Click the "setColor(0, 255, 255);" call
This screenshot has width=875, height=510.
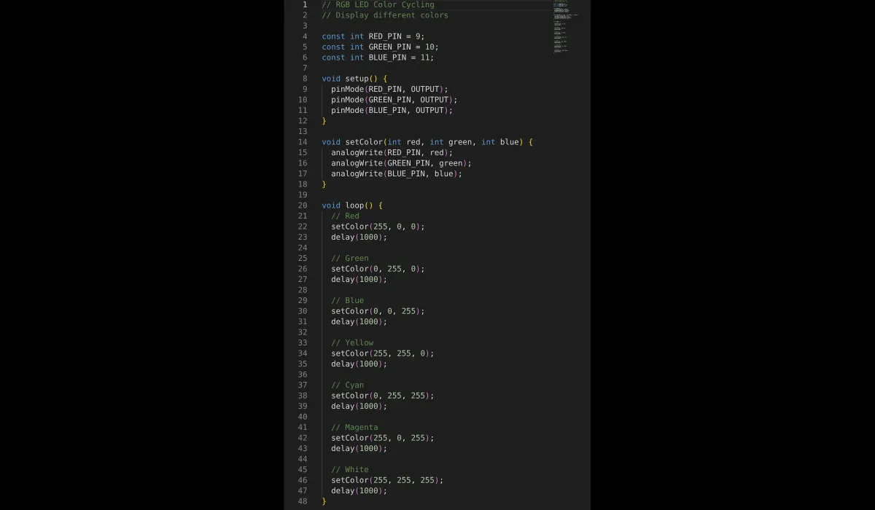click(x=383, y=396)
